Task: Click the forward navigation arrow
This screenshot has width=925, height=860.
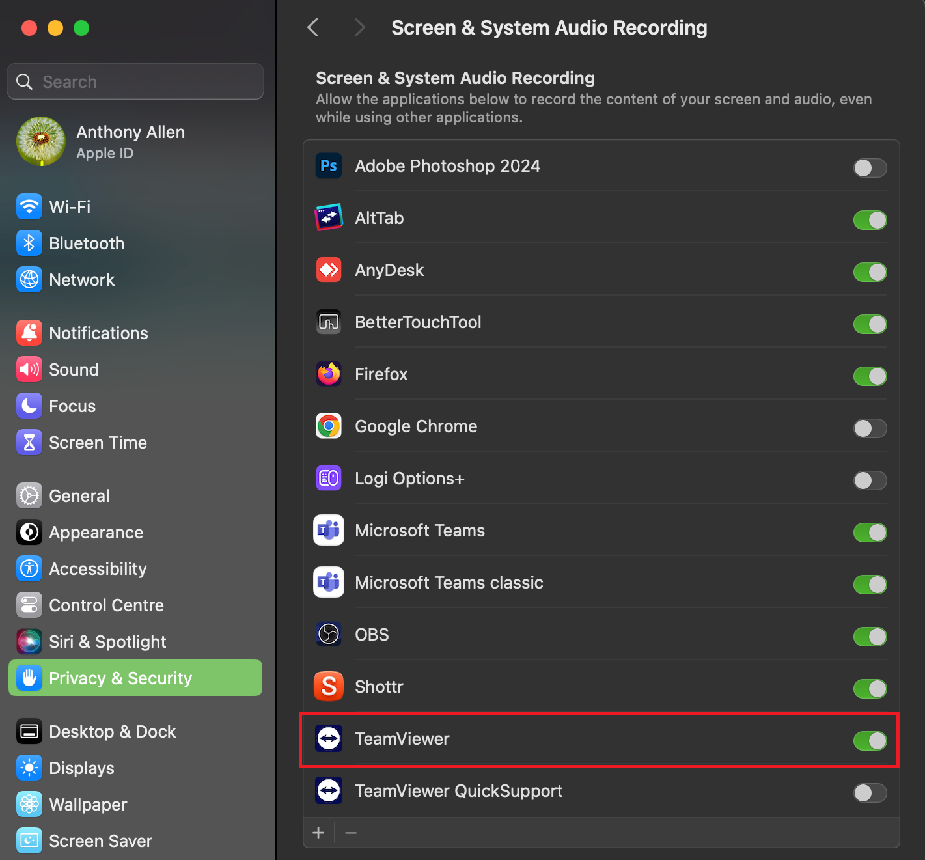Action: click(x=359, y=27)
